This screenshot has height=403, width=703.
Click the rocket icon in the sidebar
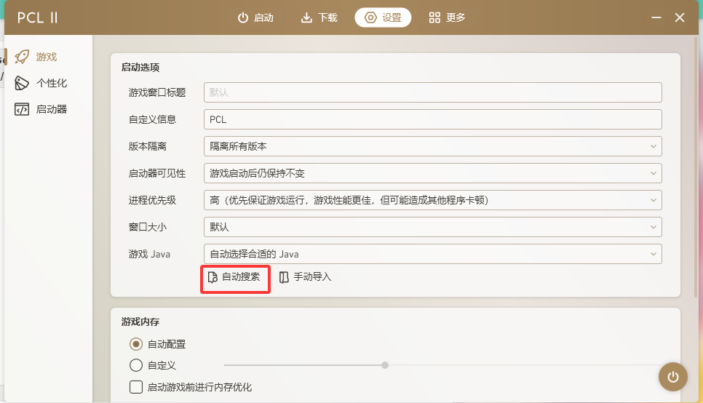pyautogui.click(x=22, y=57)
